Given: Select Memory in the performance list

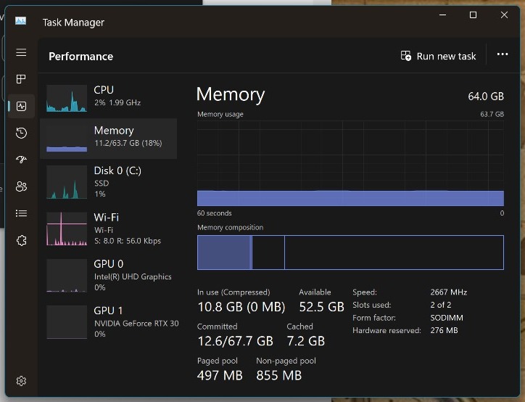Looking at the screenshot, I should pos(109,138).
